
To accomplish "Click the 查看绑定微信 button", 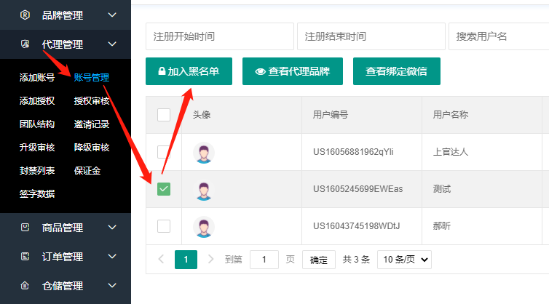I will 396,71.
